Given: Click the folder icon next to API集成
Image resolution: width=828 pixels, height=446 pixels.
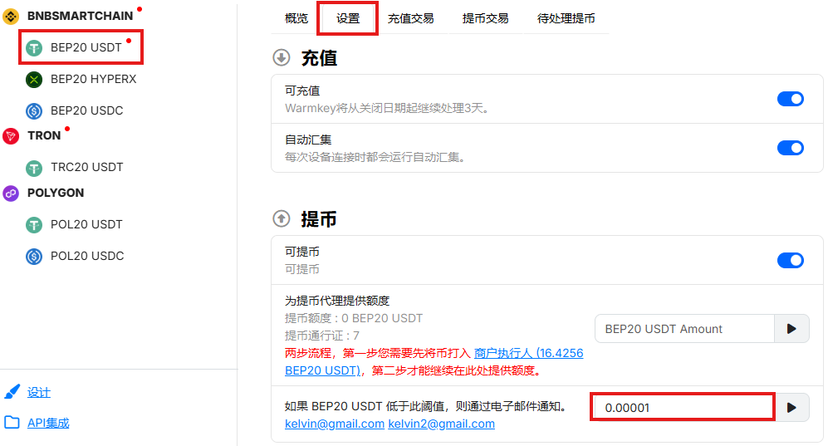Looking at the screenshot, I should (x=12, y=422).
